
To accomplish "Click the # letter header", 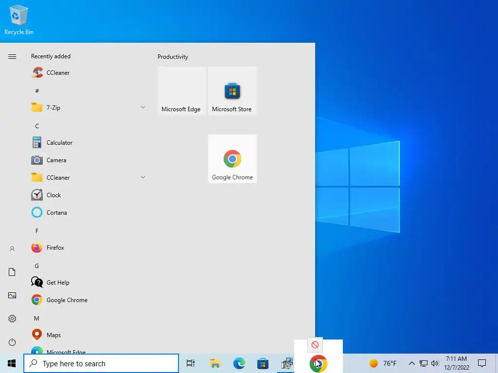I will 37,91.
